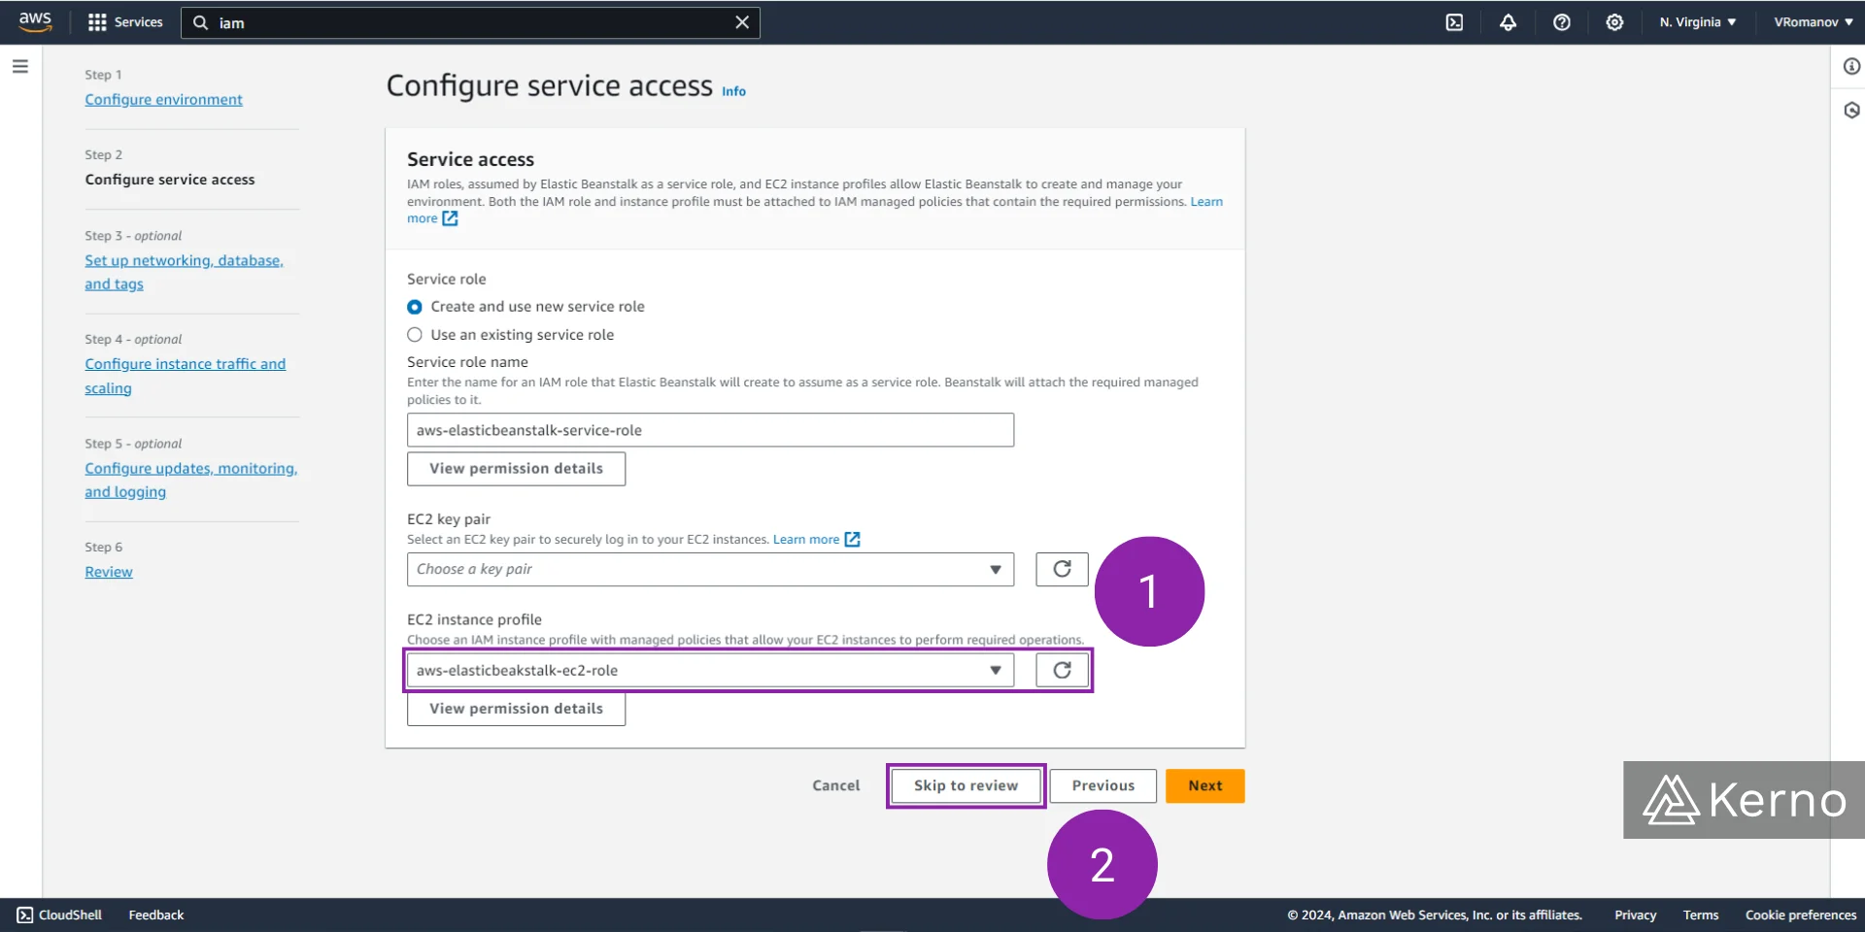Viewport: 1865px width, 932px height.
Task: Open the VRomanov account menu
Action: [1814, 22]
